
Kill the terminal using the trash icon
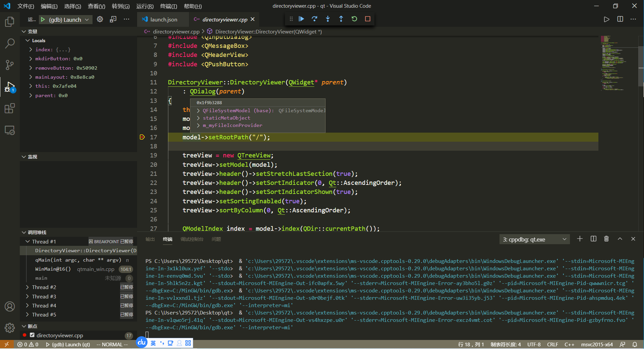point(606,239)
